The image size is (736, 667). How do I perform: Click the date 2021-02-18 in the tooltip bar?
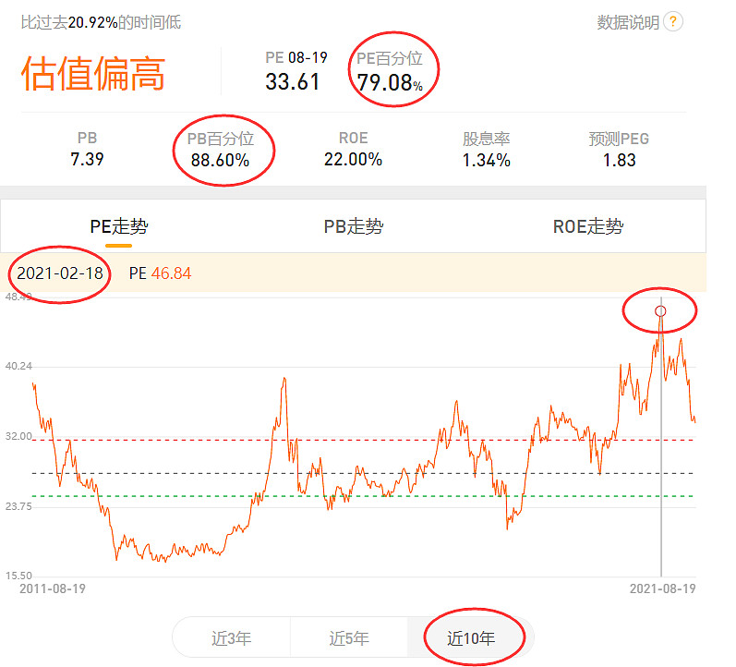pyautogui.click(x=60, y=273)
